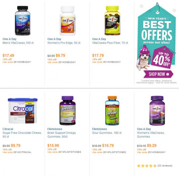Click the five-star rating icons
This screenshot has width=179, height=176.
(147, 166)
